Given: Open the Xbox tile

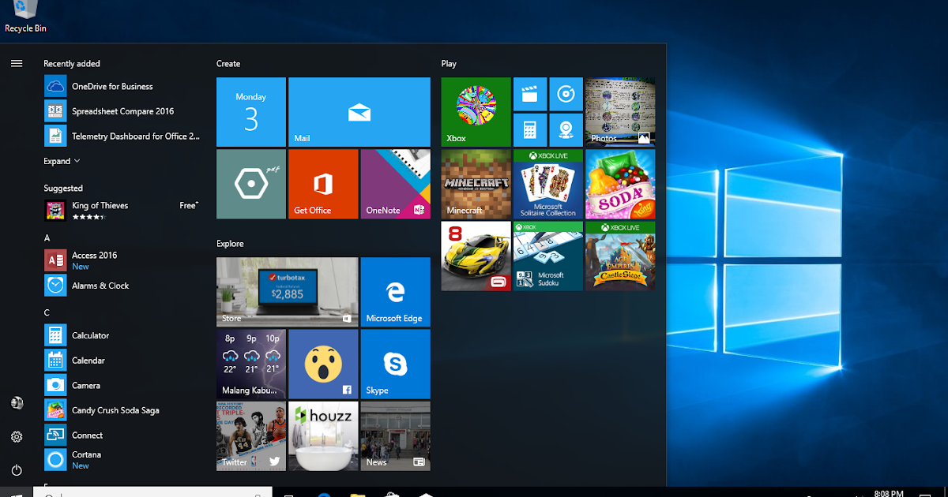Looking at the screenshot, I should 475,110.
